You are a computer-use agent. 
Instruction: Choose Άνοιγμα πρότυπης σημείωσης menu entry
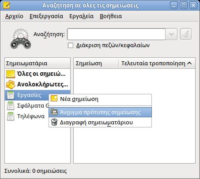click(x=100, y=112)
